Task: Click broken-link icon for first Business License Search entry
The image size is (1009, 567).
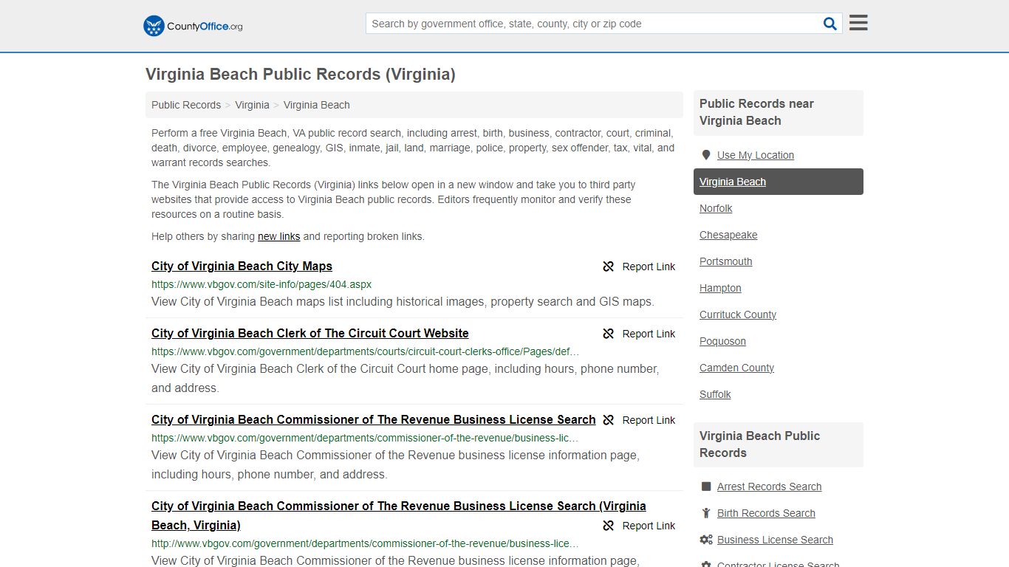Action: pos(609,420)
